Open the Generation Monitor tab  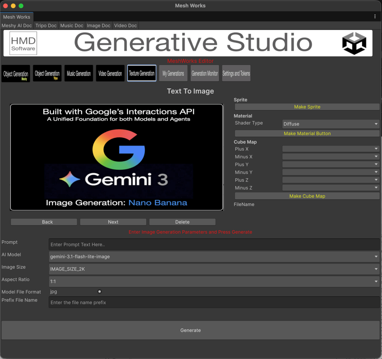[x=205, y=74]
